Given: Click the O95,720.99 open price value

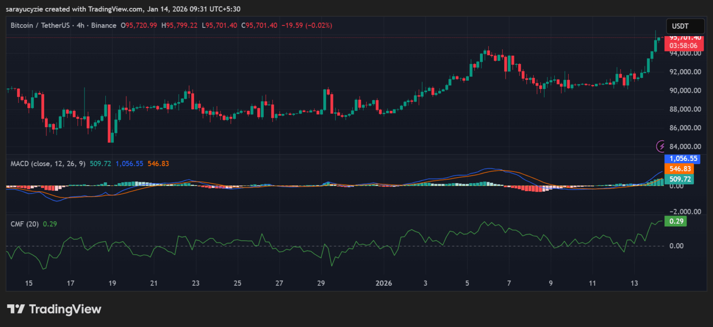Looking at the screenshot, I should 140,25.
